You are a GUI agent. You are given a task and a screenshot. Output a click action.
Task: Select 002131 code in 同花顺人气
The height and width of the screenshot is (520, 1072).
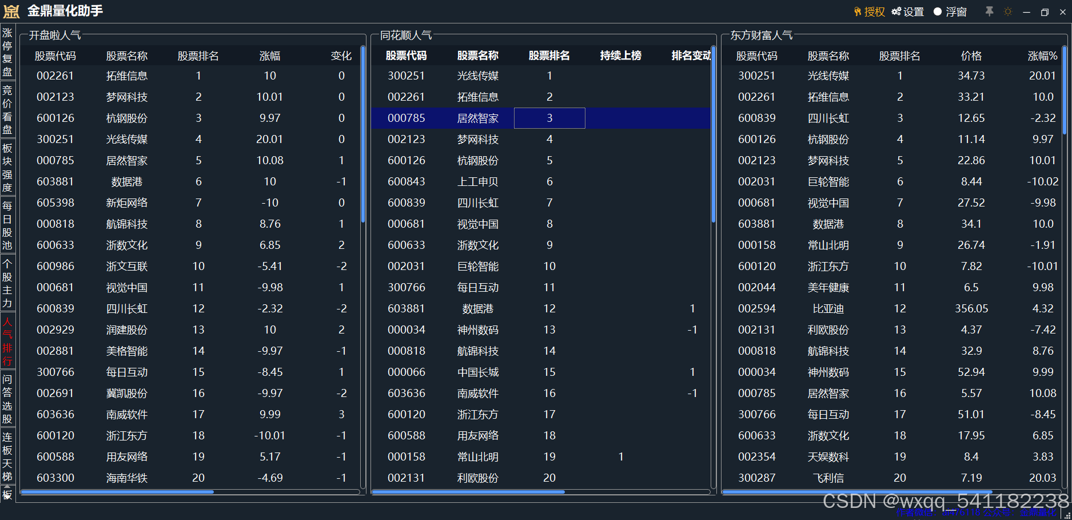pos(407,478)
